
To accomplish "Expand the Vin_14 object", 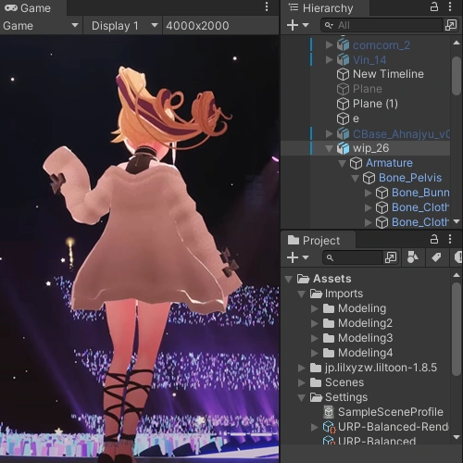I will coord(329,59).
